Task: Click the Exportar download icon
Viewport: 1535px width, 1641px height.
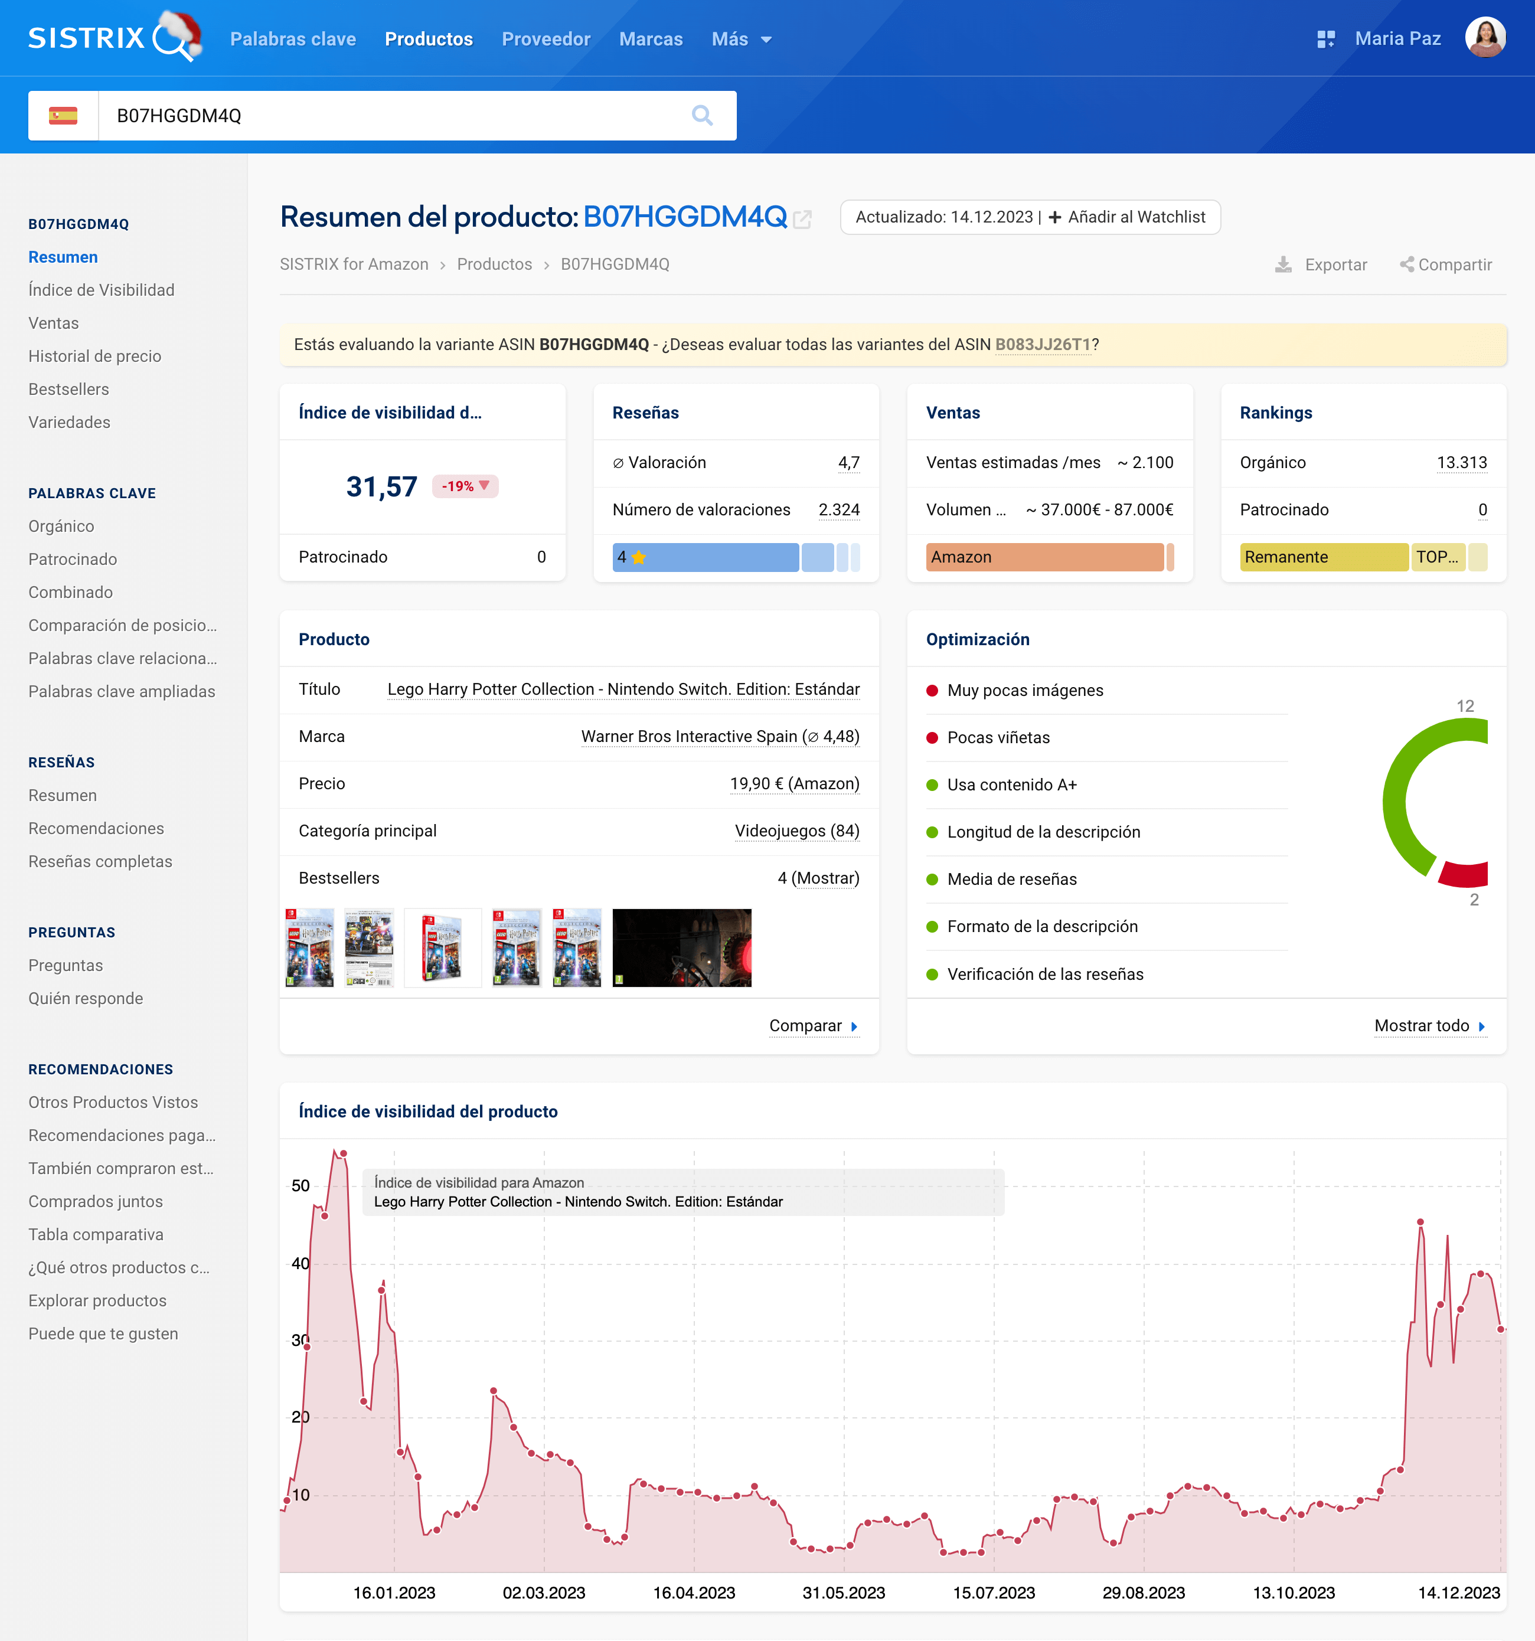Action: coord(1283,264)
